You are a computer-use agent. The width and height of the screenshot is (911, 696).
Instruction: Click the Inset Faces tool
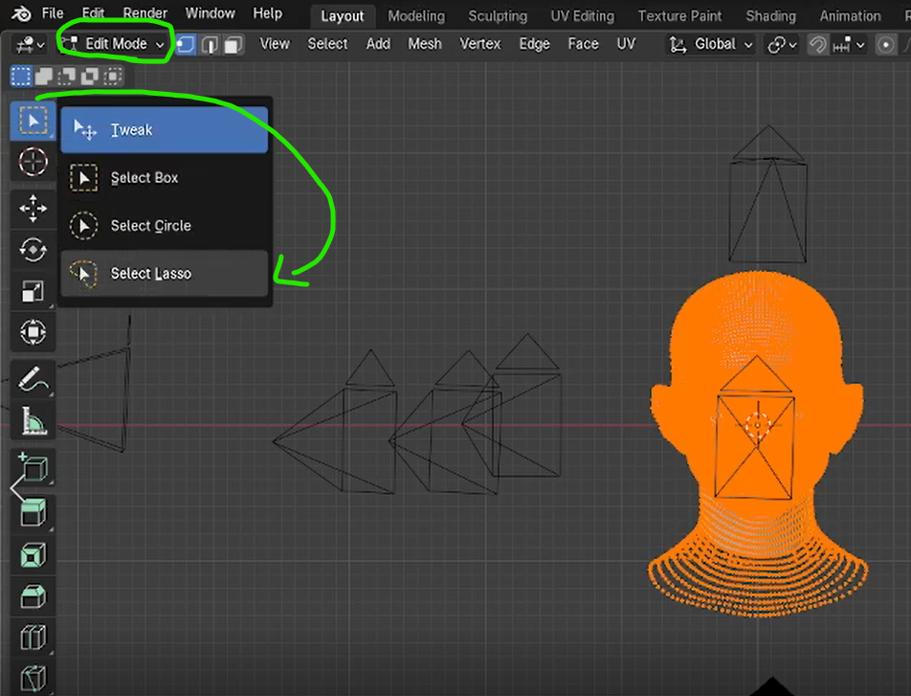coord(33,555)
